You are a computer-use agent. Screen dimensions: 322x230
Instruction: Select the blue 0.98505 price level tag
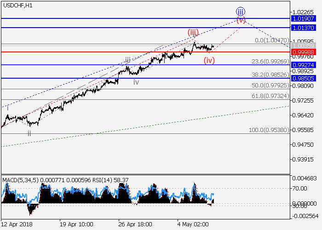pyautogui.click(x=304, y=78)
